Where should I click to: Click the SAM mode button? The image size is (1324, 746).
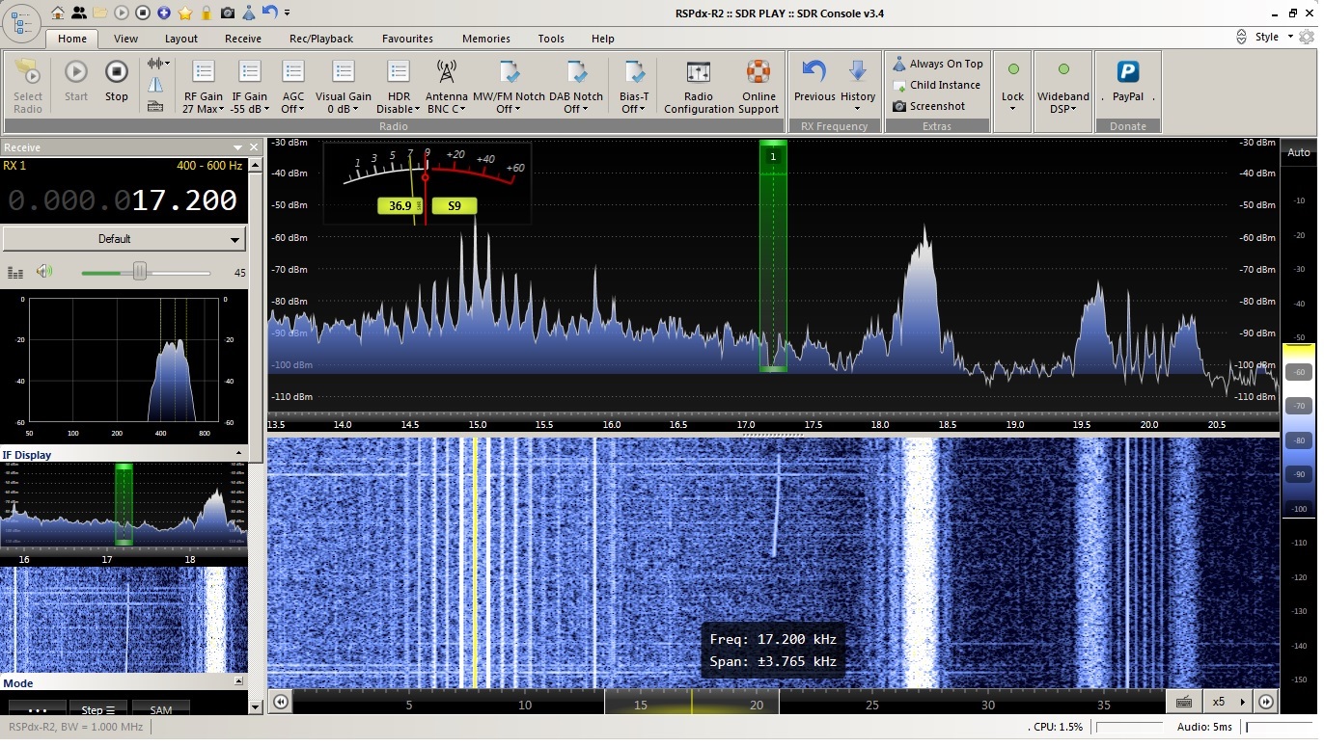[160, 710]
